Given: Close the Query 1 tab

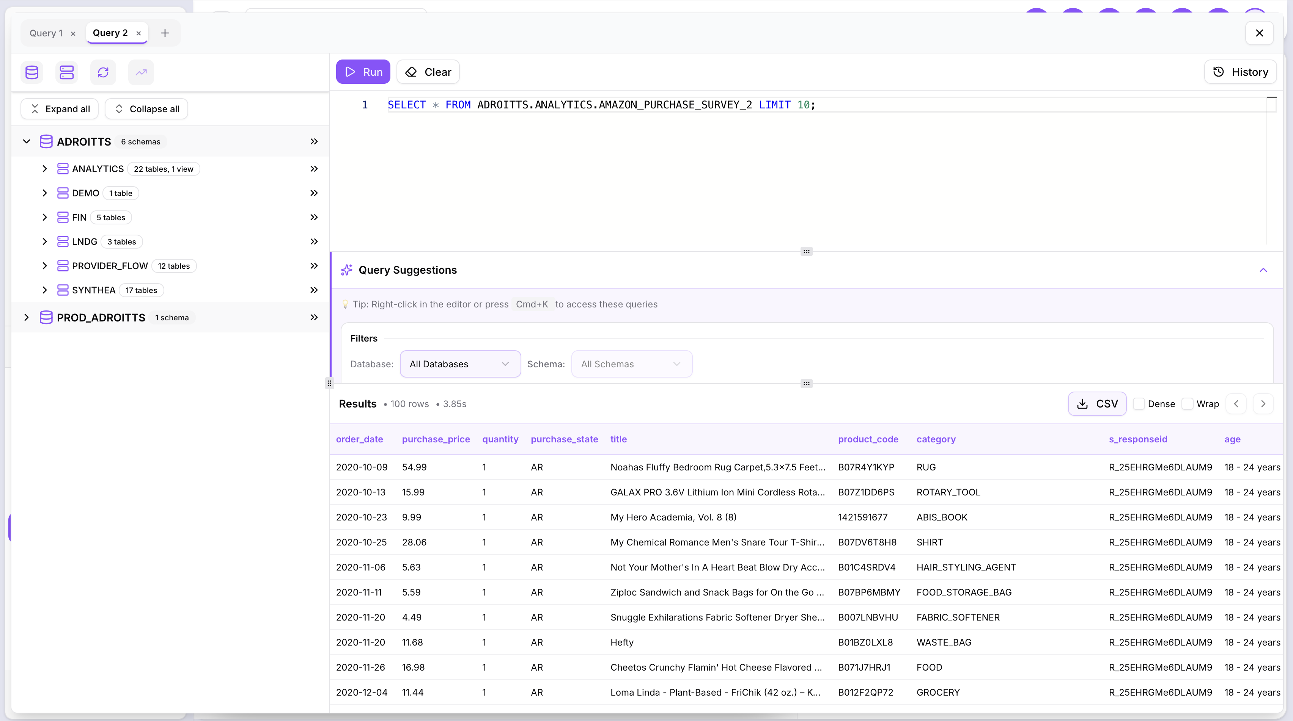Looking at the screenshot, I should pyautogui.click(x=73, y=34).
